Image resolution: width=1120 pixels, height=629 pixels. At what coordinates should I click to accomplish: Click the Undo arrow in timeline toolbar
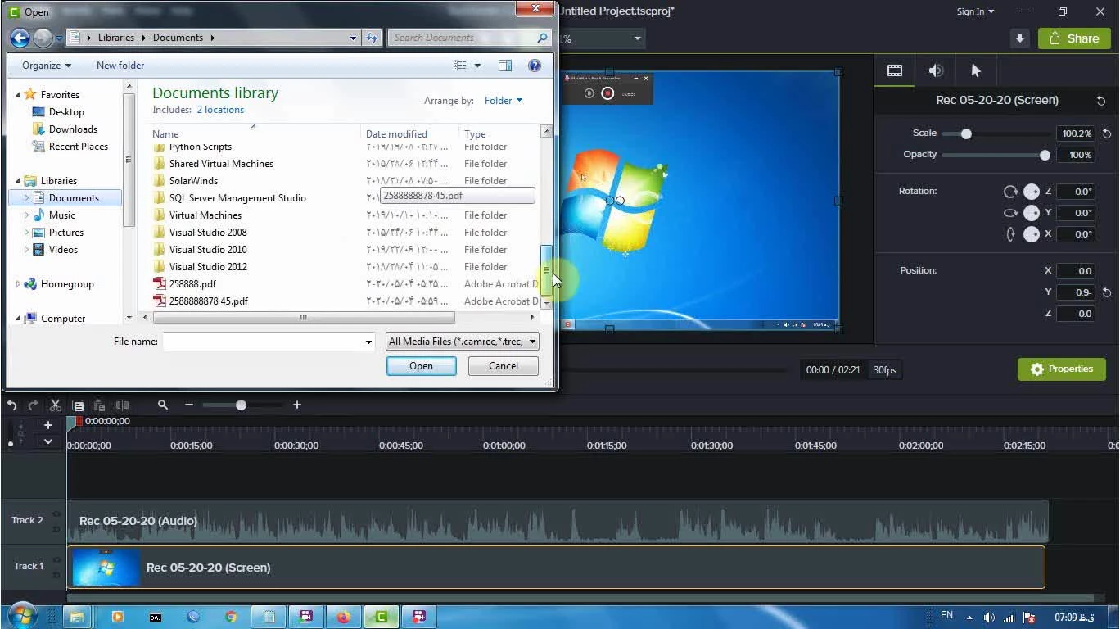pyautogui.click(x=11, y=405)
